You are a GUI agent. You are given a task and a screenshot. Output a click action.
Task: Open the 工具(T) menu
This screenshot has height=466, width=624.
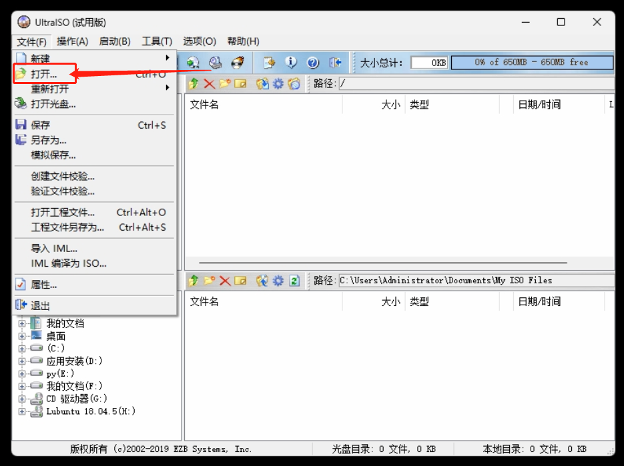pos(157,41)
